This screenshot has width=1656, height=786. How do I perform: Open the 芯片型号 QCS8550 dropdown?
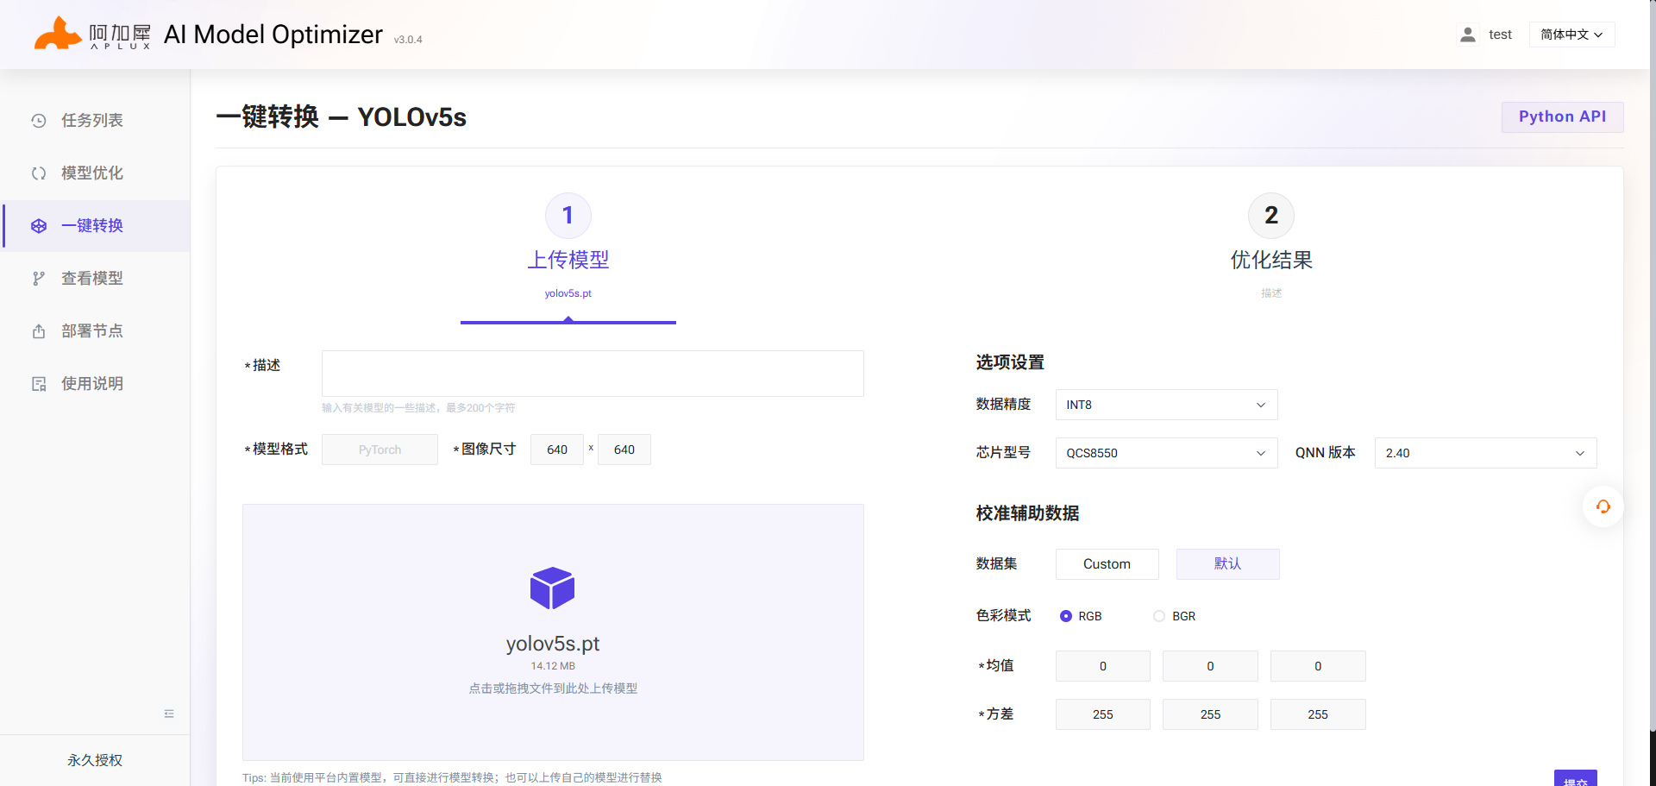pyautogui.click(x=1166, y=453)
